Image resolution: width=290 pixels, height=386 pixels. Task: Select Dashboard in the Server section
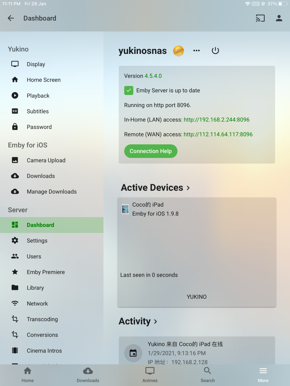(x=52, y=225)
